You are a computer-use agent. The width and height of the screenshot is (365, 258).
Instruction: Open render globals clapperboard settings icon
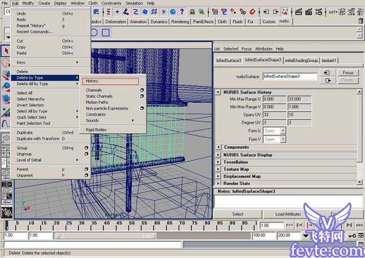point(319,12)
